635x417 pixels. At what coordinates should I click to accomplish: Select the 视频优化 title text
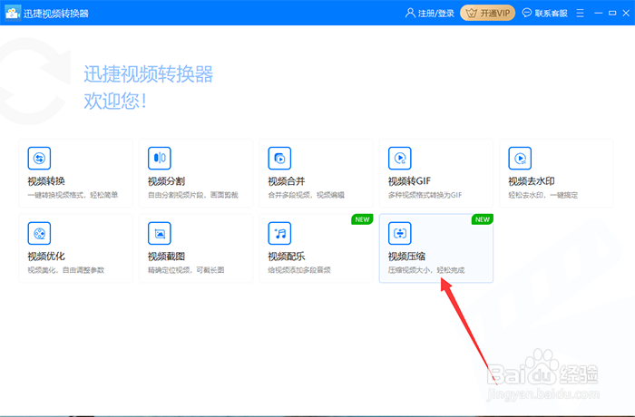pyautogui.click(x=46, y=257)
